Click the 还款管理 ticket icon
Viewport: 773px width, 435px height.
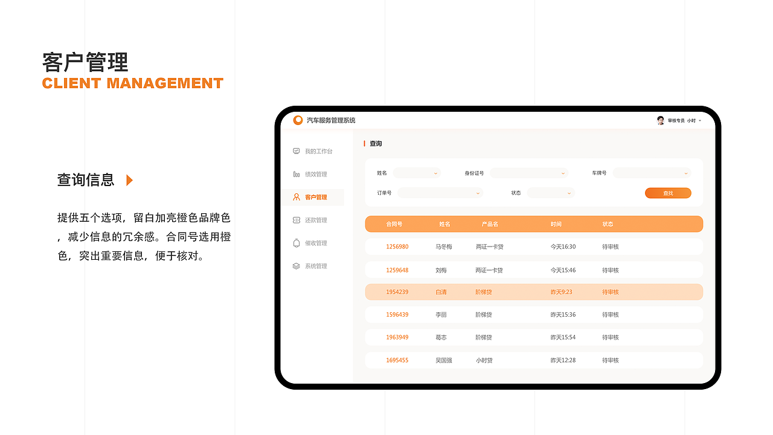pyautogui.click(x=296, y=220)
